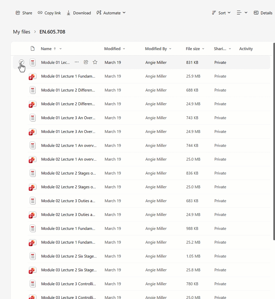275x299 pixels.
Task: Open the more actions ellipsis on the hovered row
Action: coord(77,62)
